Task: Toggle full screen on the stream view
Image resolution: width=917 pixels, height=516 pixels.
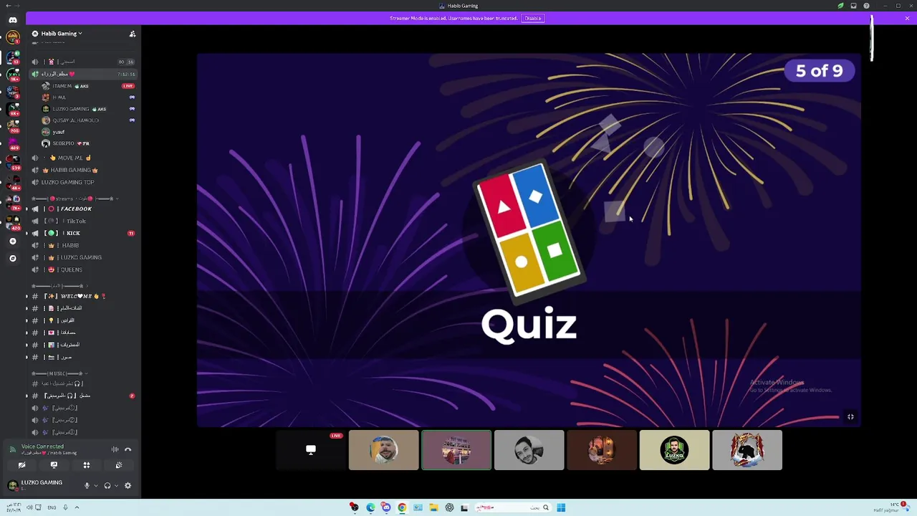Action: [x=850, y=416]
